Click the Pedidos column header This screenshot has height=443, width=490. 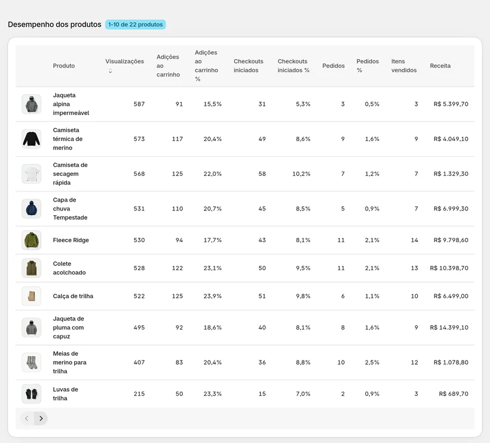tap(333, 66)
